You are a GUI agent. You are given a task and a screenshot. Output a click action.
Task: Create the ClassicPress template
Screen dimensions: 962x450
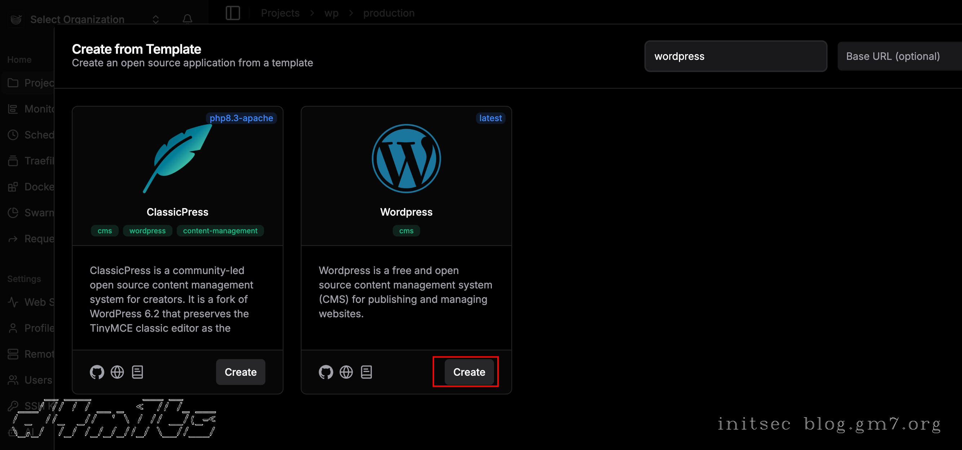[x=240, y=372]
